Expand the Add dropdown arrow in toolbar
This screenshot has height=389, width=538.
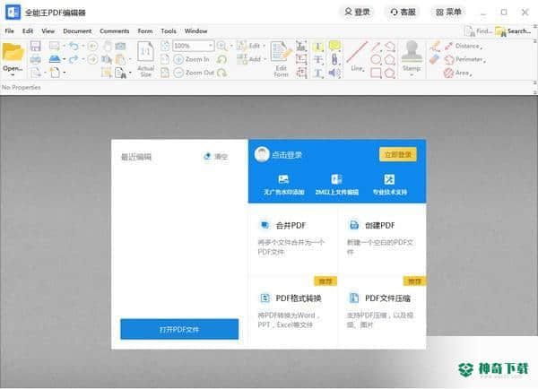point(265,59)
